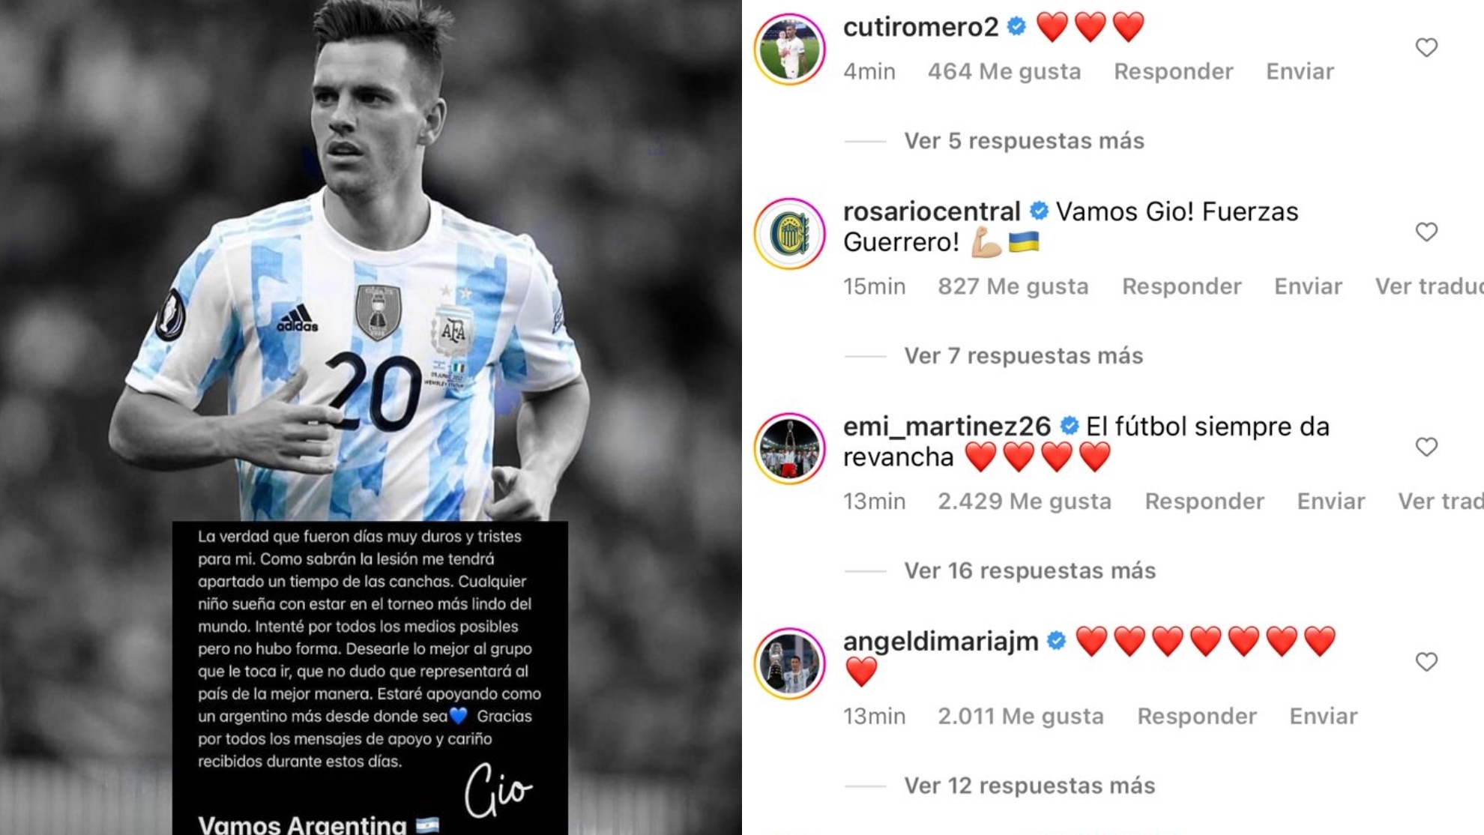This screenshot has width=1484, height=835.
Task: Open emi_martinez26 profile avatar
Action: (x=789, y=448)
